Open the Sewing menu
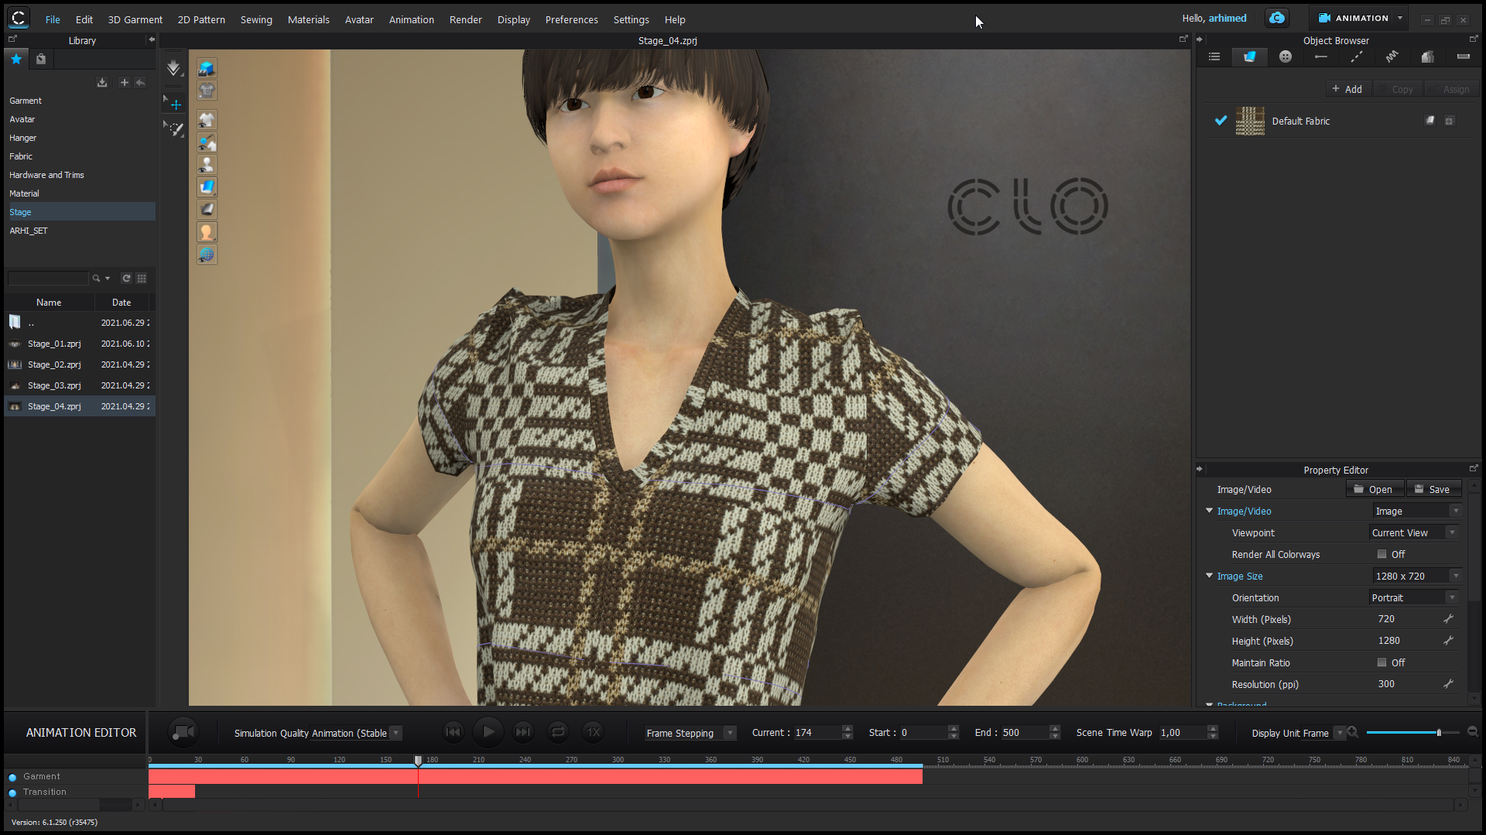This screenshot has height=835, width=1486. (255, 19)
